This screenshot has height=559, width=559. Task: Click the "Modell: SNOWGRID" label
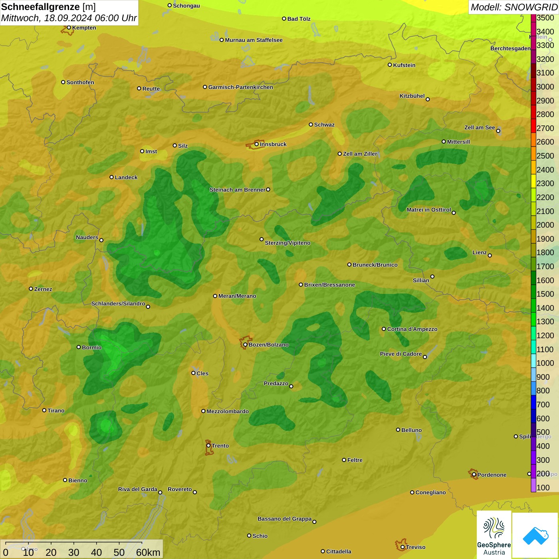[514, 7]
